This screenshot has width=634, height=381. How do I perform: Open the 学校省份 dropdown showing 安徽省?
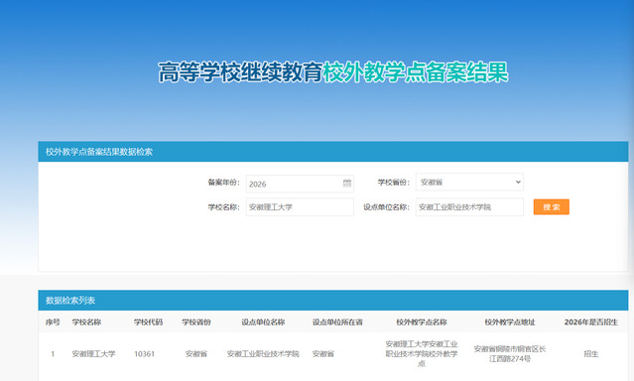point(469,182)
